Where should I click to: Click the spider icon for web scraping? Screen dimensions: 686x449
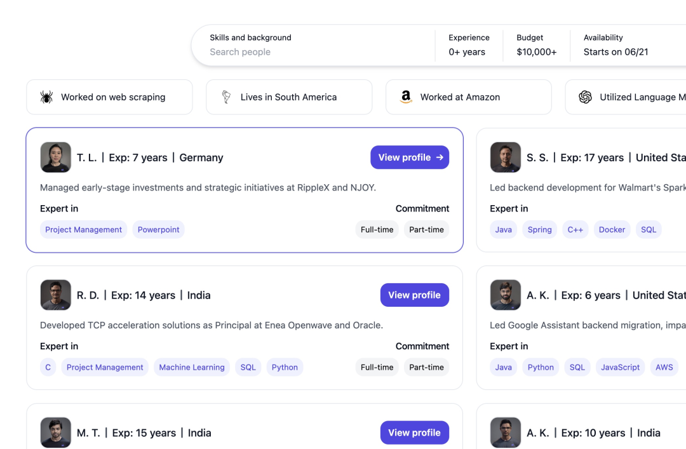pos(46,97)
